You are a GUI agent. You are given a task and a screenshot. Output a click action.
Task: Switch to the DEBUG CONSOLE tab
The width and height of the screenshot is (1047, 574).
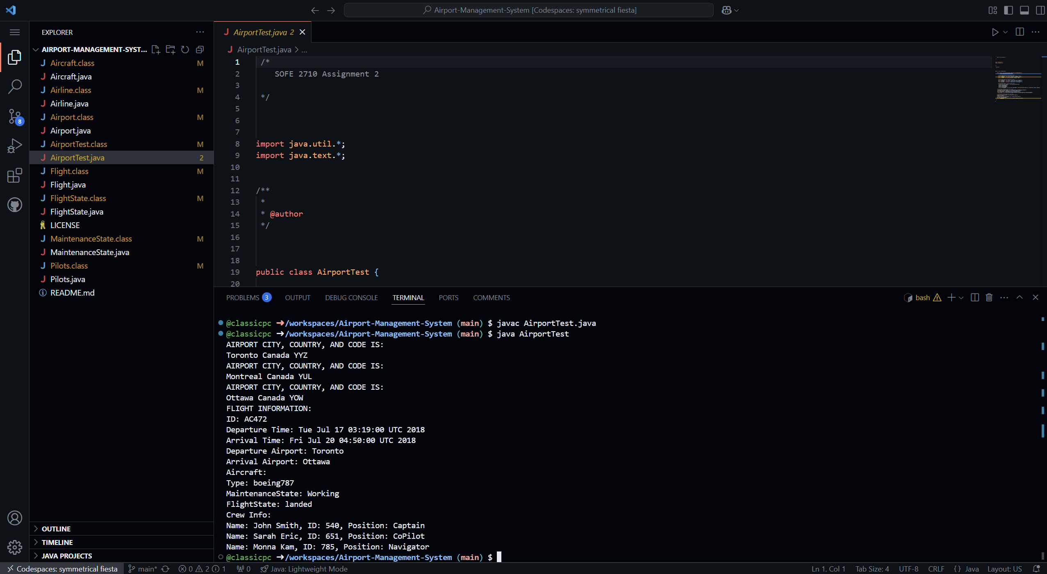click(351, 298)
